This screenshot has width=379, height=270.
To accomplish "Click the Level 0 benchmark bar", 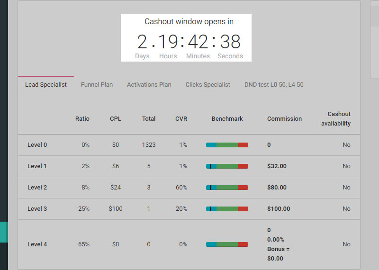I will tap(227, 145).
